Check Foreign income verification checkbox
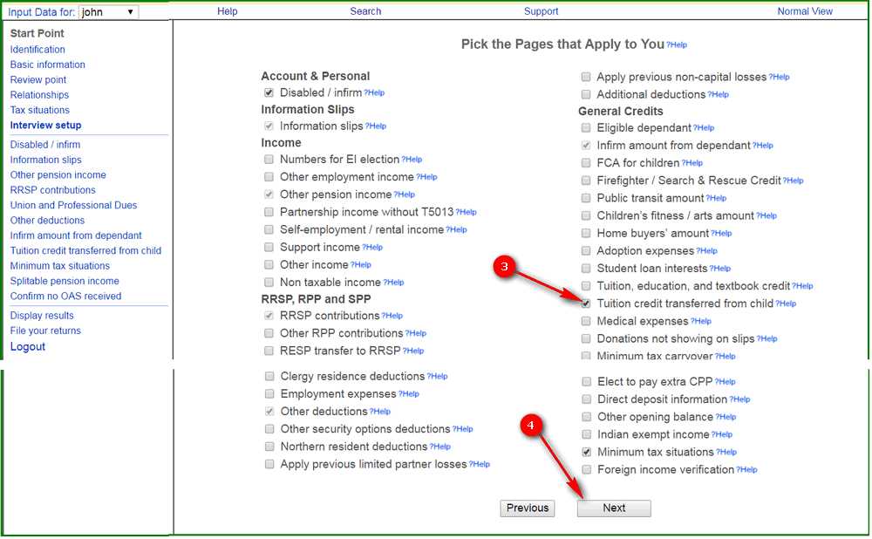The height and width of the screenshot is (539, 872). coord(587,469)
